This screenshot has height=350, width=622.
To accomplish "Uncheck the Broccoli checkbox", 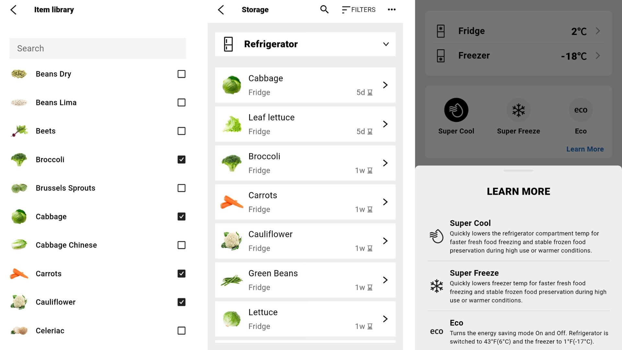I will tap(181, 159).
